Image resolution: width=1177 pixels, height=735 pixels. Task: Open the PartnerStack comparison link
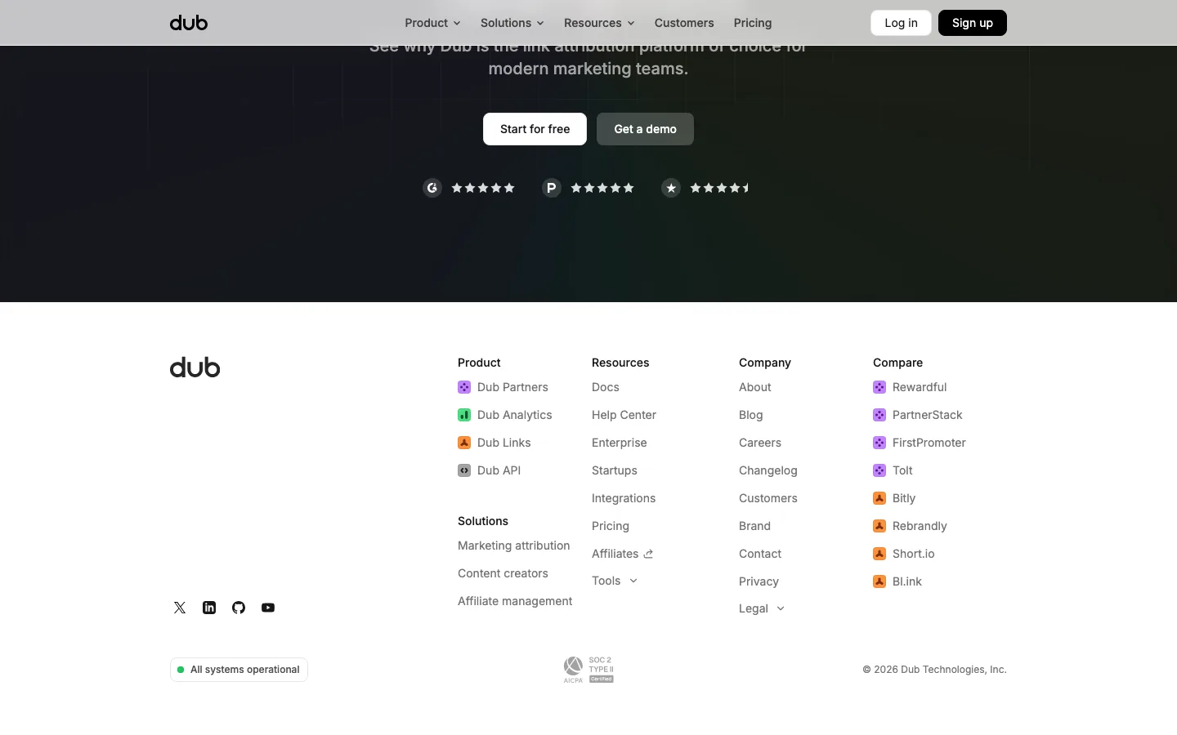coord(918,415)
